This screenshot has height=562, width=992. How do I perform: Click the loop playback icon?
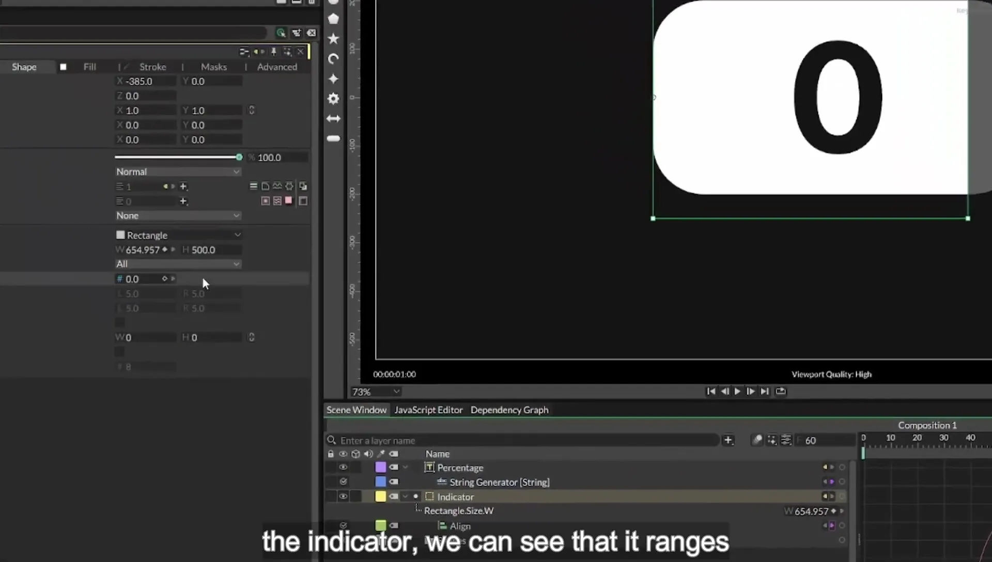(781, 391)
